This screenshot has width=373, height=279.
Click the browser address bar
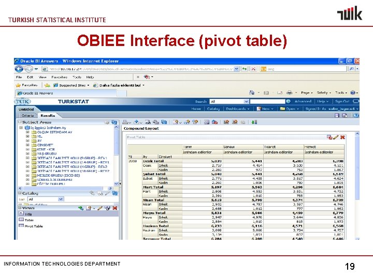click(x=141, y=69)
